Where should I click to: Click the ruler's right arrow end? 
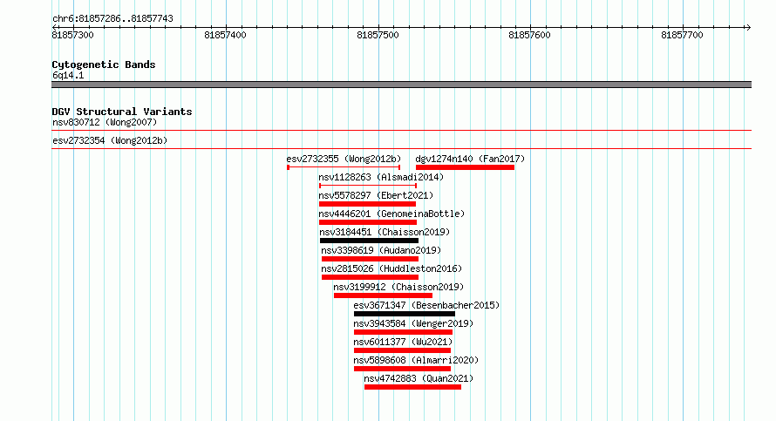pos(748,27)
